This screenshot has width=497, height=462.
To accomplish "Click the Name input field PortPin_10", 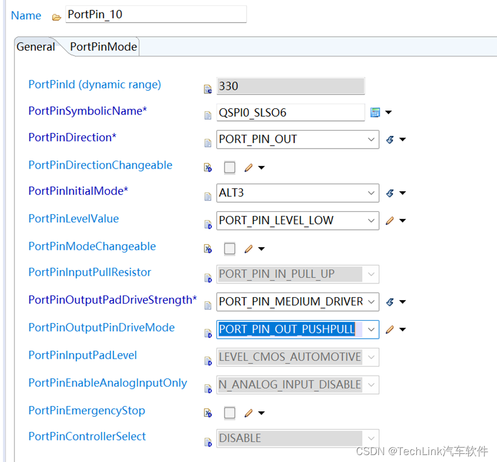I will tap(156, 14).
